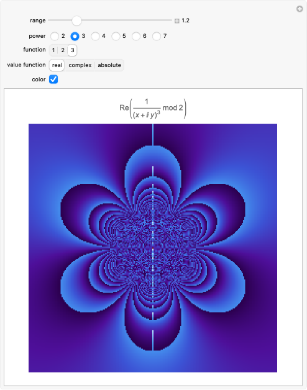Set value function to absolute
307x390 pixels.
(109, 65)
